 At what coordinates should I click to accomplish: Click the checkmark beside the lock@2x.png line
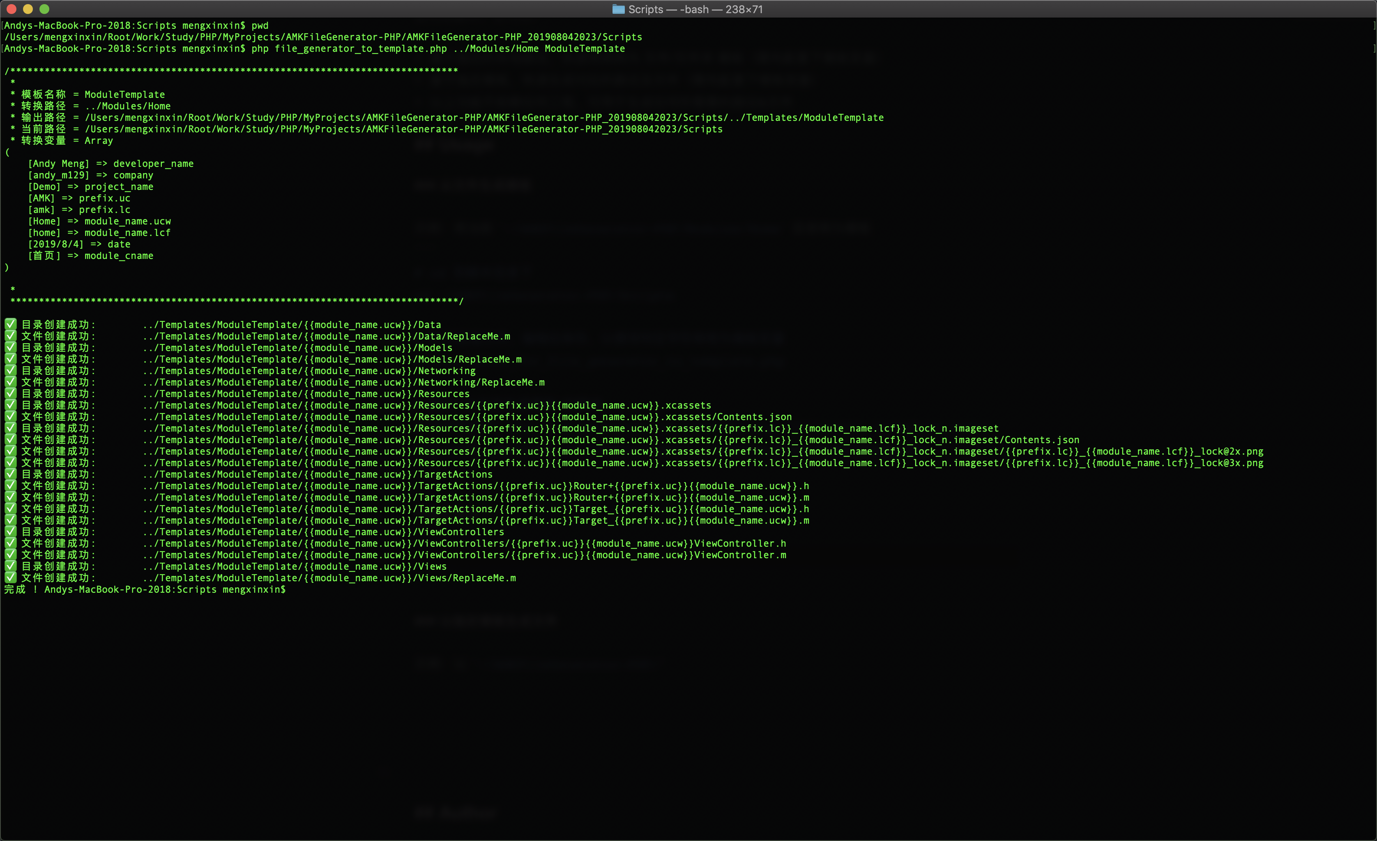(11, 451)
